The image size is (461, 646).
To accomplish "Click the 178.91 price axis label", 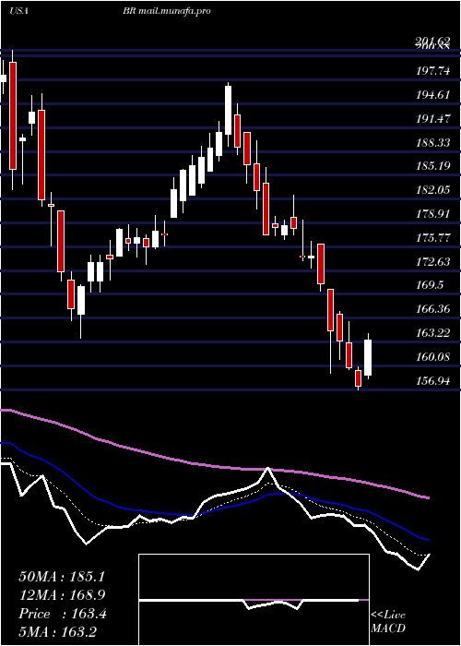I will pyautogui.click(x=432, y=214).
